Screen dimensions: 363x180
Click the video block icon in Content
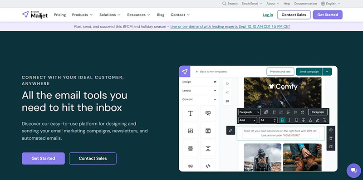coord(208,131)
